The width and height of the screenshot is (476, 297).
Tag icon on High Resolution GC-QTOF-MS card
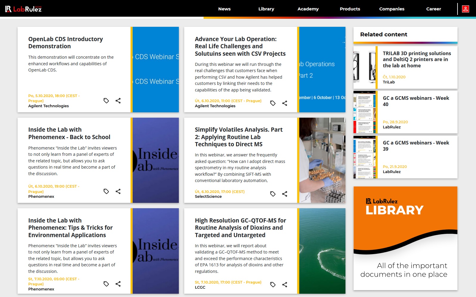click(273, 284)
